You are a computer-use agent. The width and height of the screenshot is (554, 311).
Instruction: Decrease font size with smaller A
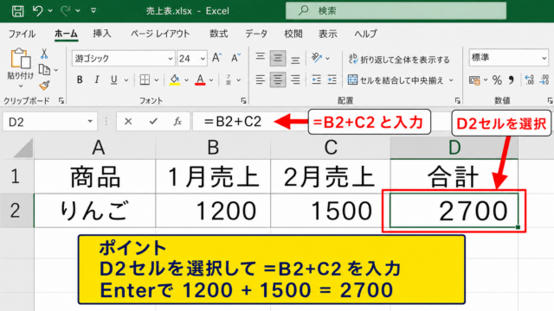(x=235, y=58)
